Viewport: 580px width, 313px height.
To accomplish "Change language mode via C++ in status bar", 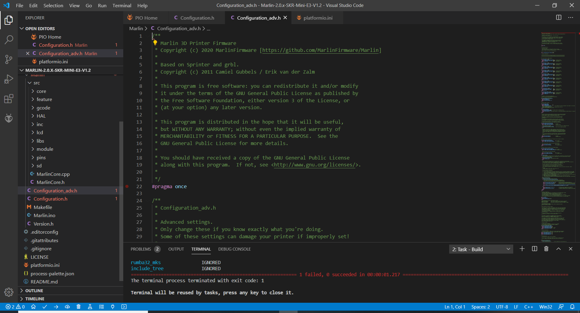I will 528,307.
